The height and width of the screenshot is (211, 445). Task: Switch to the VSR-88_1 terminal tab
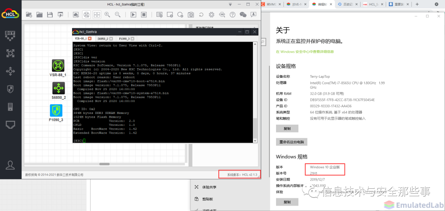click(80, 38)
